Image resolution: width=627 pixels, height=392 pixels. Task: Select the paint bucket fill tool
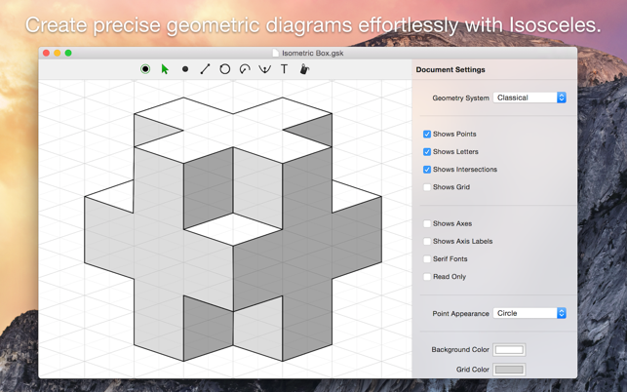[304, 69]
